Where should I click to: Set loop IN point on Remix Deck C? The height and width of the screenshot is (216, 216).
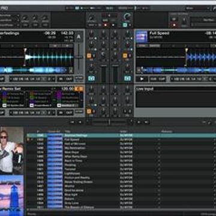(61, 113)
